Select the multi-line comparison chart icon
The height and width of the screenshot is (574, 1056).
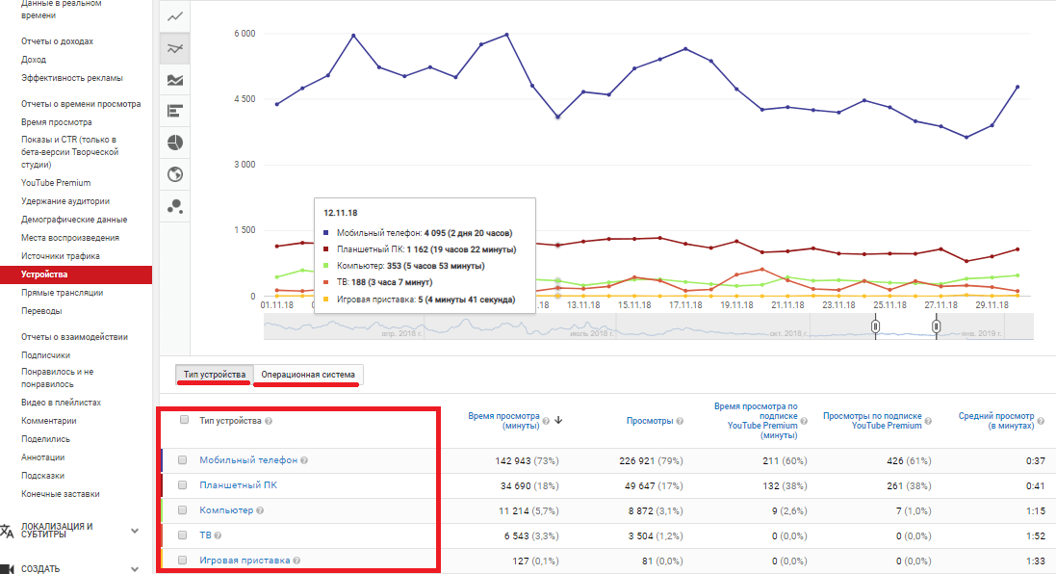click(x=175, y=48)
